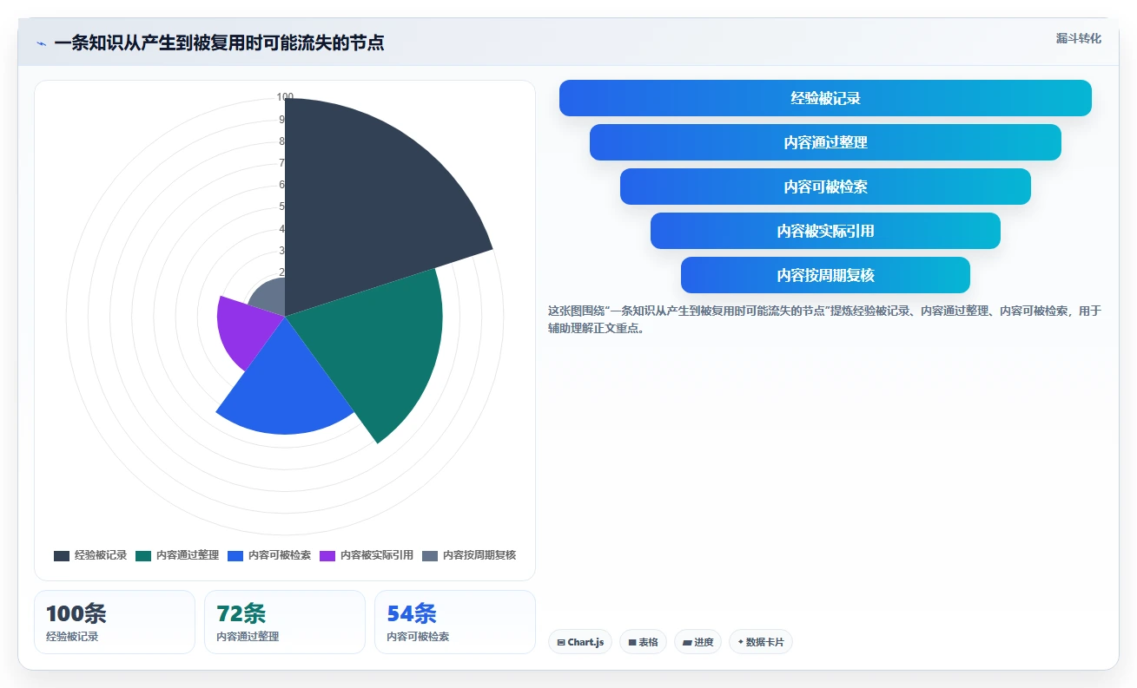1137x688 pixels.
Task: Toggle 内容被实际引用 legend swatch
Action: [327, 555]
